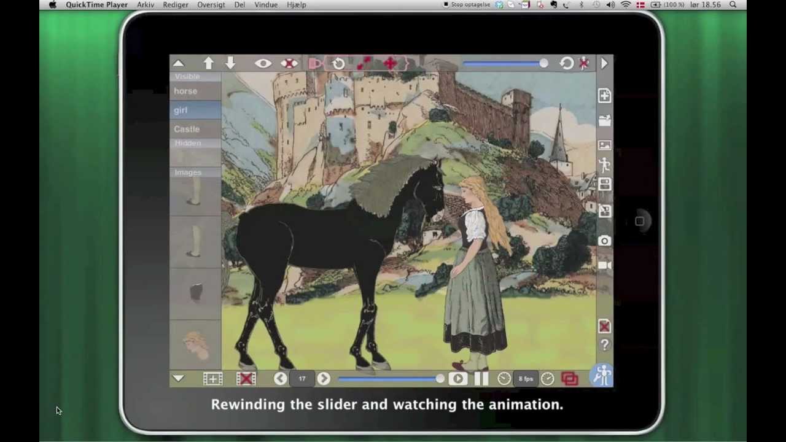Toggle the red onion-skin overlapping rectangles
This screenshot has width=786, height=442.
(570, 379)
